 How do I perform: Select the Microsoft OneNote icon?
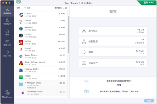pos(23,93)
